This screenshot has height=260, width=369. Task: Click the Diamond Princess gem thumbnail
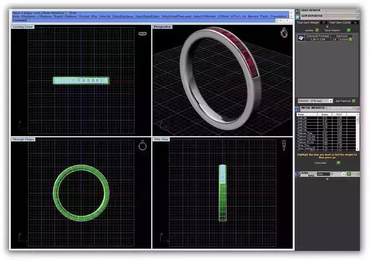point(301,38)
